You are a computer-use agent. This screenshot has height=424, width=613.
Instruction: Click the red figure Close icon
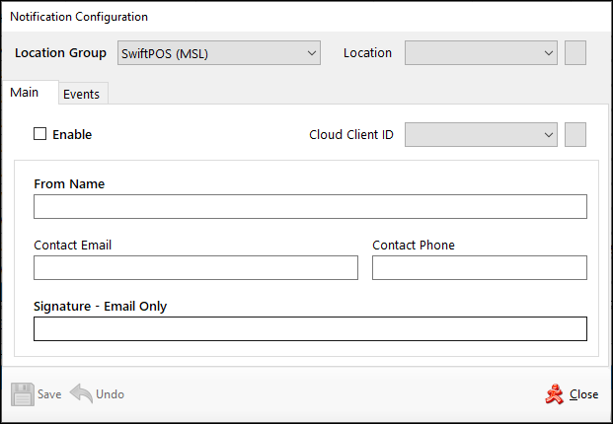point(554,394)
